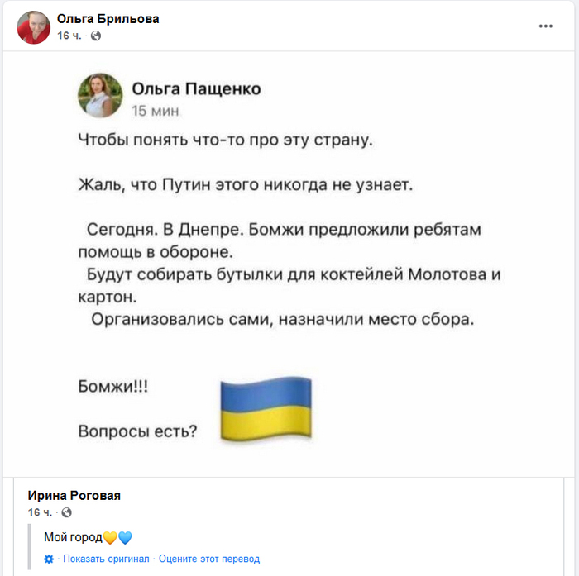Screen dimensions: 579x576
Task: Click the yellow heart emoji
Action: click(110, 537)
